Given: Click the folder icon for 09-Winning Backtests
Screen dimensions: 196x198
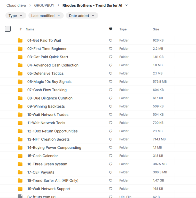Looking at the screenshot, I should [20, 106].
